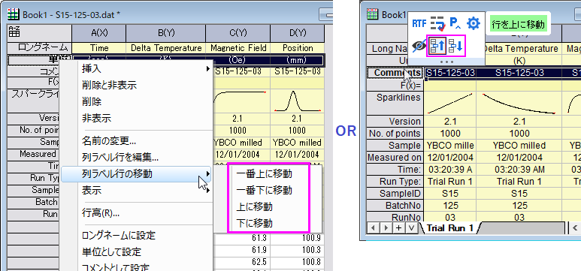Choose 列ラベル行を編集... menu entry
Screen dimensions: 581x271
click(x=136, y=158)
